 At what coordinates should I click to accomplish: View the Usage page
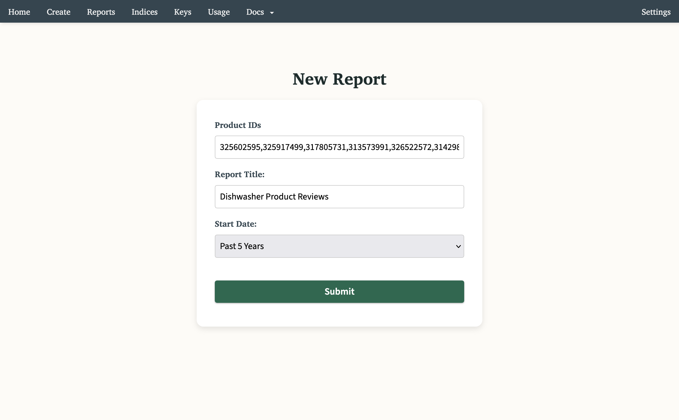(218, 12)
